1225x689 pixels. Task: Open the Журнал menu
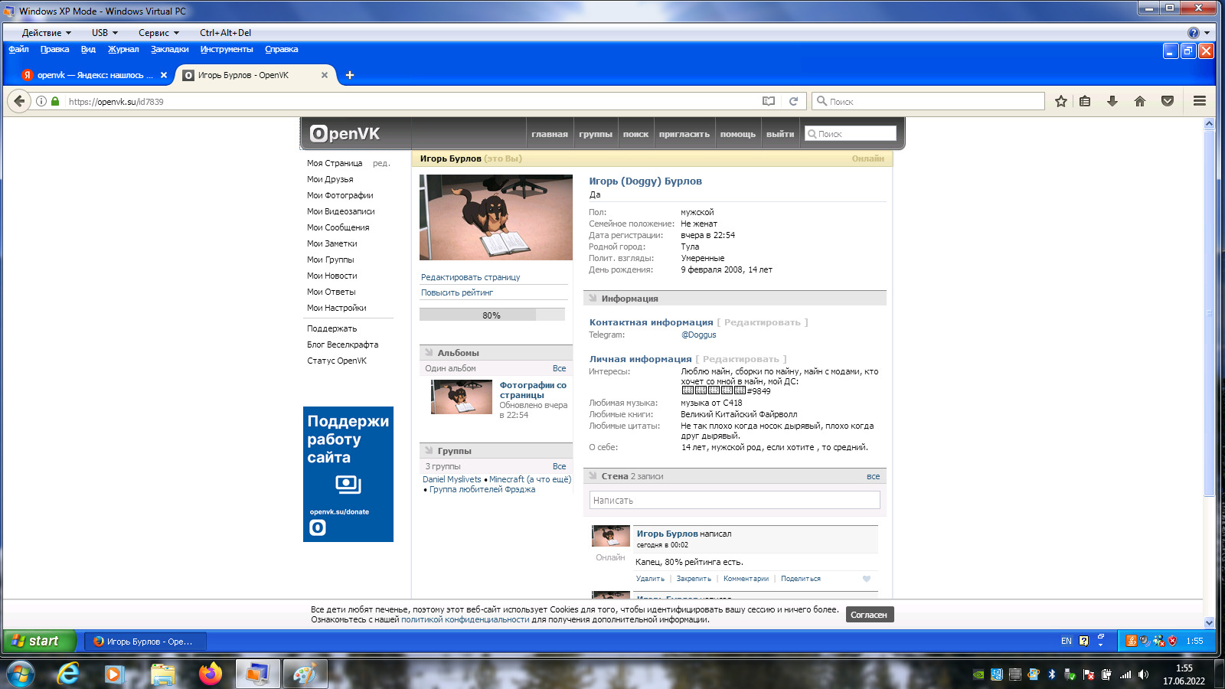click(123, 49)
